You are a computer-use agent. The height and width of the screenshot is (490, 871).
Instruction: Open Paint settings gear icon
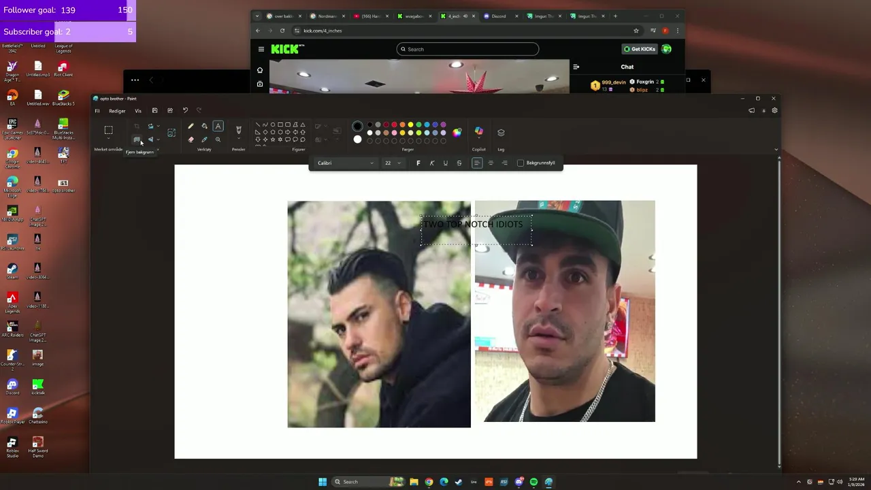tap(774, 110)
